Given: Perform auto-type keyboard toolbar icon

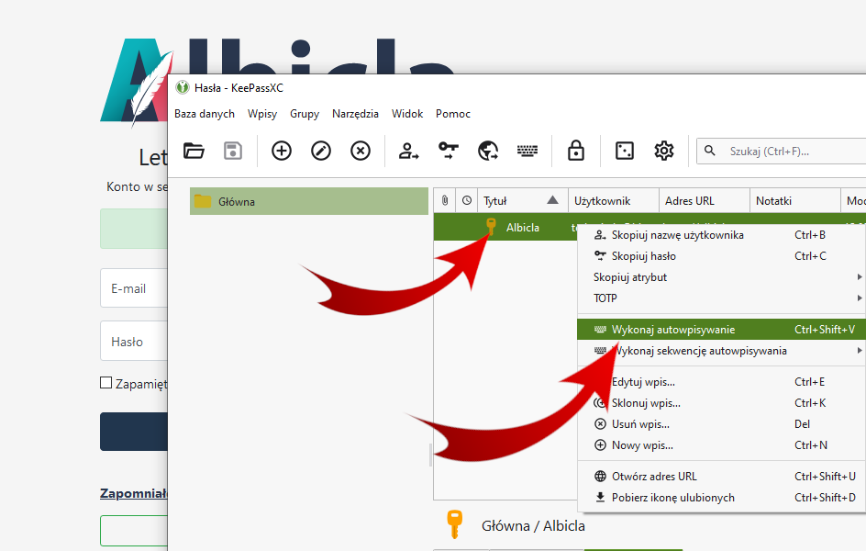Looking at the screenshot, I should (527, 151).
